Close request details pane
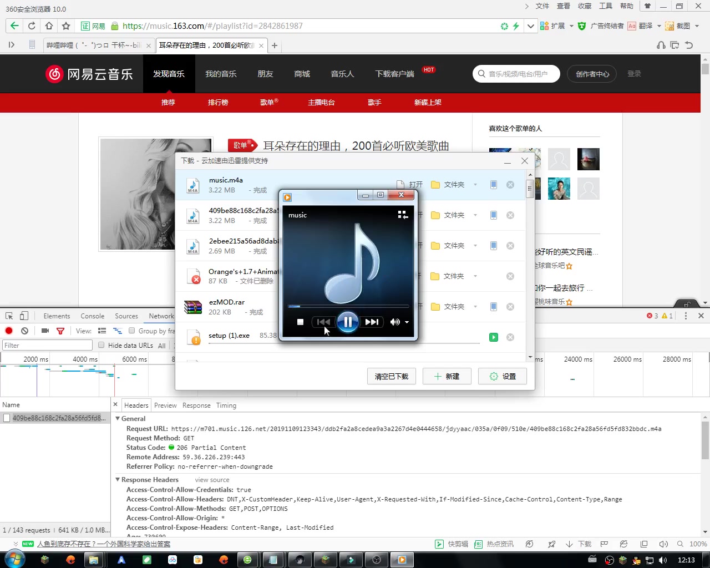 [115, 405]
